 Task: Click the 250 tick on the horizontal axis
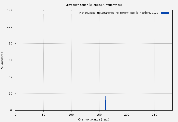click(155, 115)
